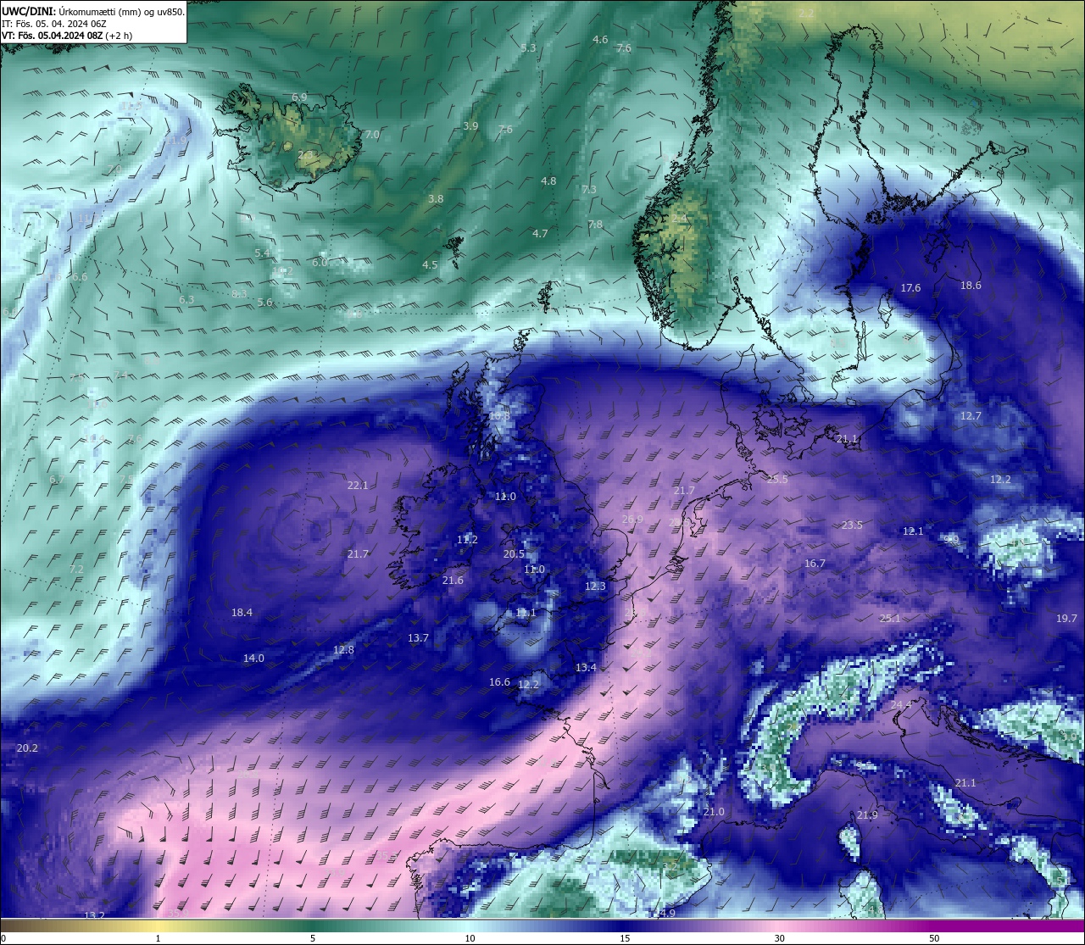
Task: Click the 14.0 value over the Atlantic
Action: 253,659
